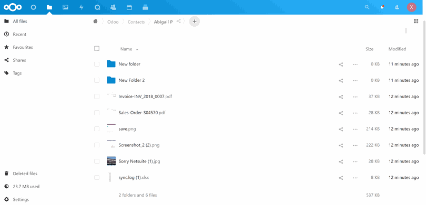Select the save.png checkbox
This screenshot has height=205, width=426.
(x=97, y=129)
